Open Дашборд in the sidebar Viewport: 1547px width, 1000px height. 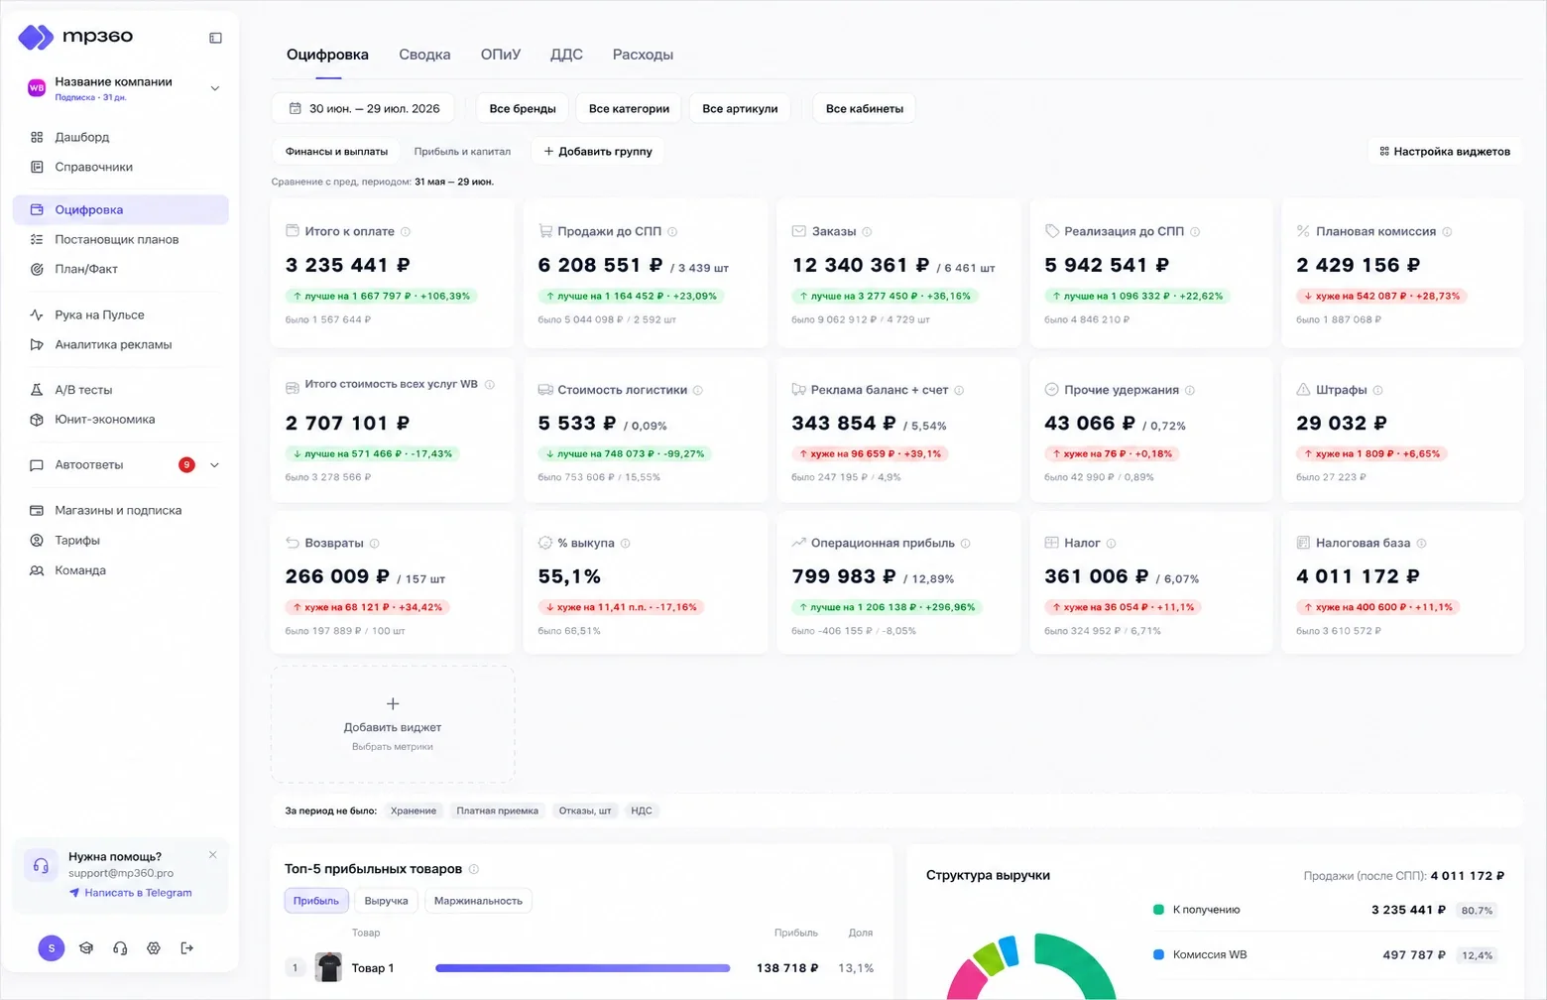pos(121,137)
